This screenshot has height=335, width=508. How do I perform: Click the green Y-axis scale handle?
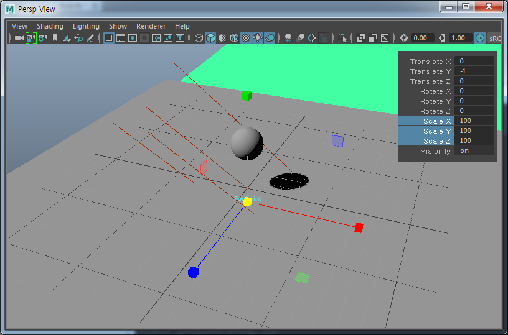click(247, 96)
